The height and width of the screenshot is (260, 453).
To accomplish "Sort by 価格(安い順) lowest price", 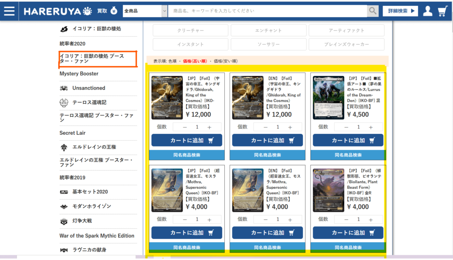I will click(226, 61).
